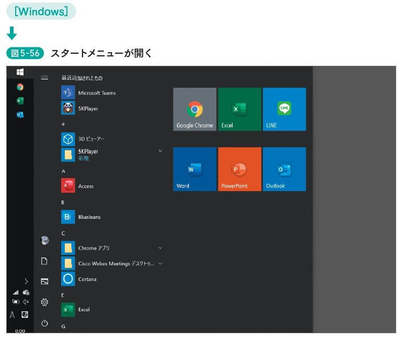Open the Google Chrome tile
The height and width of the screenshot is (340, 404).
[x=194, y=109]
